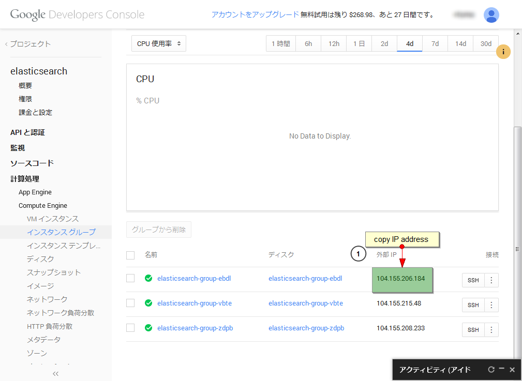522x381 pixels.
Task: Open instance link elasticsearch-group-ebdl
Action: pyautogui.click(x=194, y=279)
